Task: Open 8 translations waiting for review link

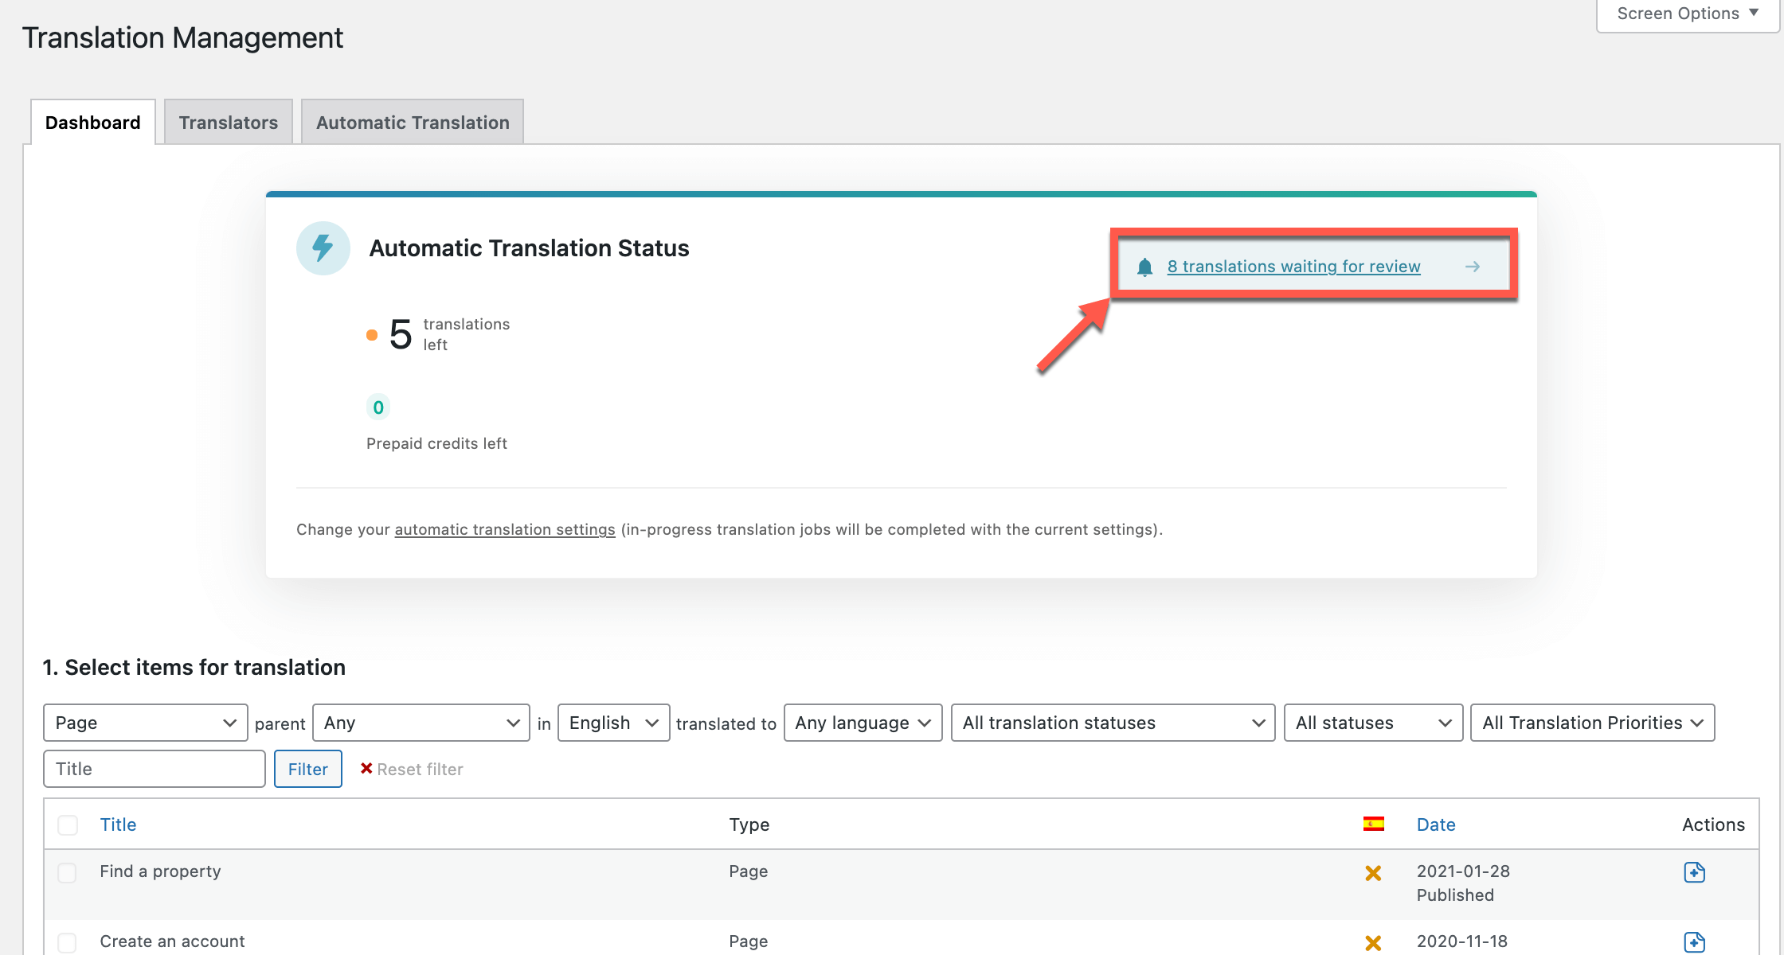Action: click(x=1293, y=267)
